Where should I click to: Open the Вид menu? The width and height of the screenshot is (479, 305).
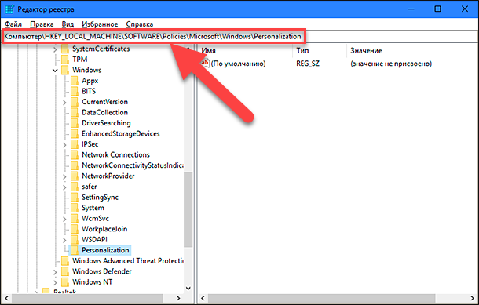[x=68, y=24]
